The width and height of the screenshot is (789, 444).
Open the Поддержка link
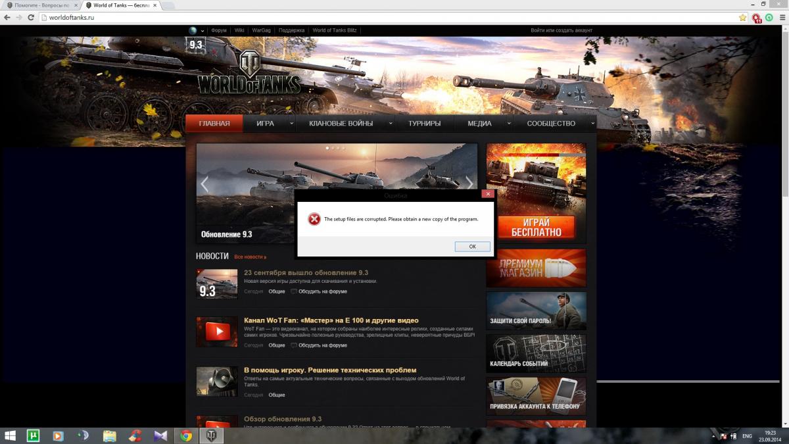point(291,30)
